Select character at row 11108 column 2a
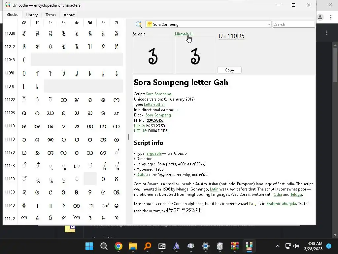This screenshot has width=338, height=254. coord(51,113)
